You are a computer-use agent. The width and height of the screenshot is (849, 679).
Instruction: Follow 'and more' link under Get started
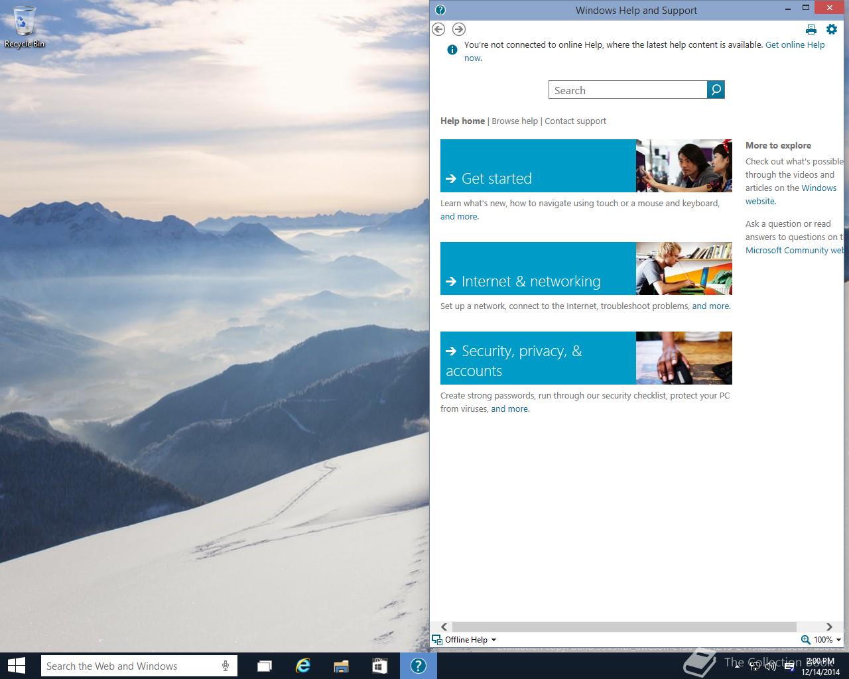pos(459,216)
